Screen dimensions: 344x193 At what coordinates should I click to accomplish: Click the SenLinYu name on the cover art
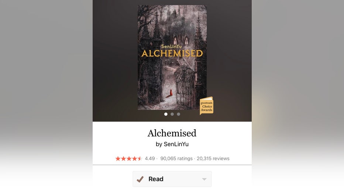(x=171, y=46)
